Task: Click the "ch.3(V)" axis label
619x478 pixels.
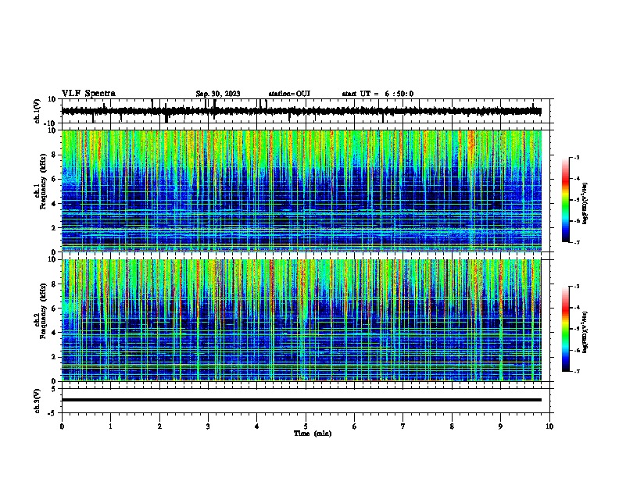Action: [x=38, y=401]
